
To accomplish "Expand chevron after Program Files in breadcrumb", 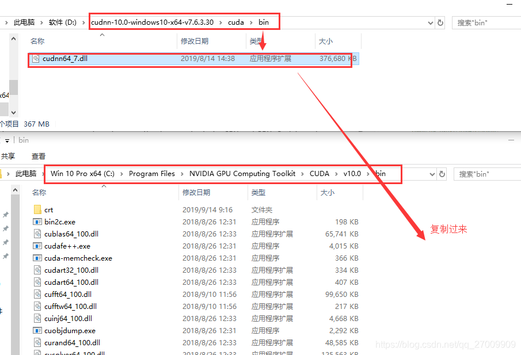I will (x=182, y=174).
